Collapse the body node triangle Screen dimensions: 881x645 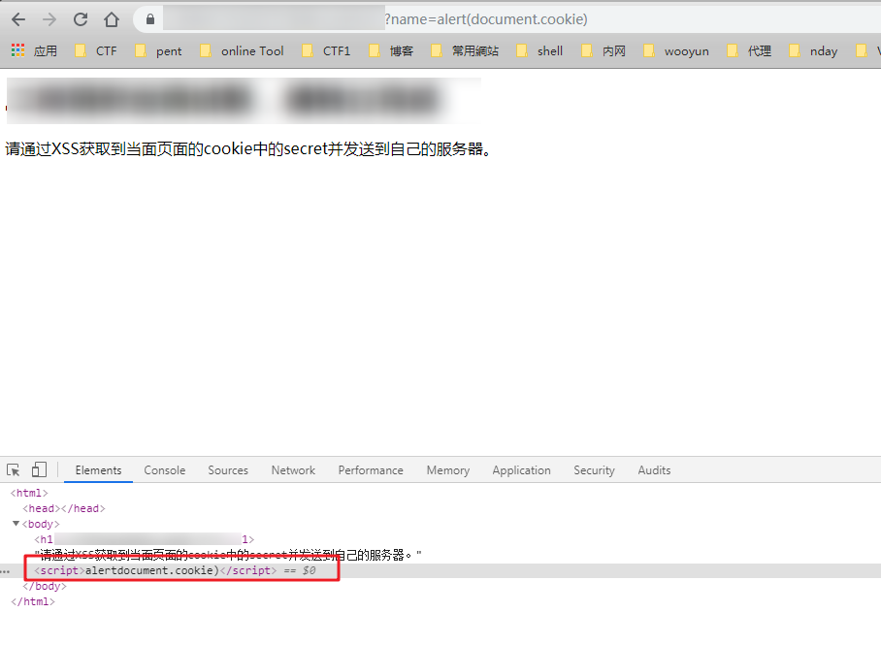click(x=16, y=524)
